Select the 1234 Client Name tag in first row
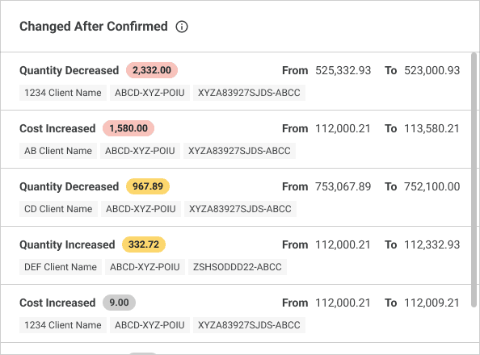The width and height of the screenshot is (480, 355). pos(63,93)
